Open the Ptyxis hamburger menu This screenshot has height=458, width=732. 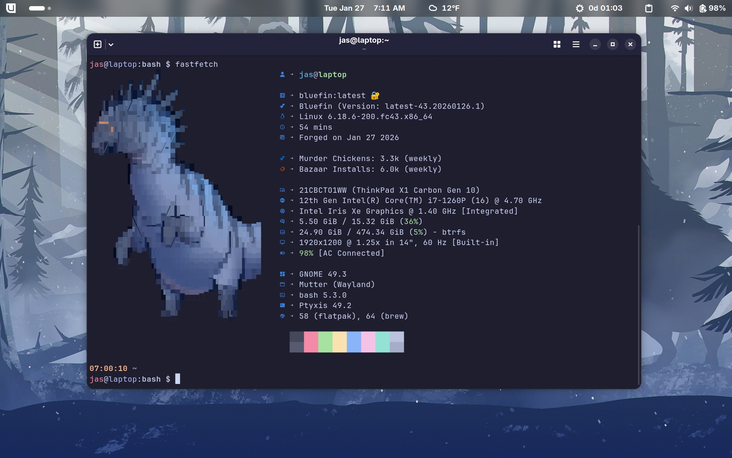pyautogui.click(x=576, y=44)
